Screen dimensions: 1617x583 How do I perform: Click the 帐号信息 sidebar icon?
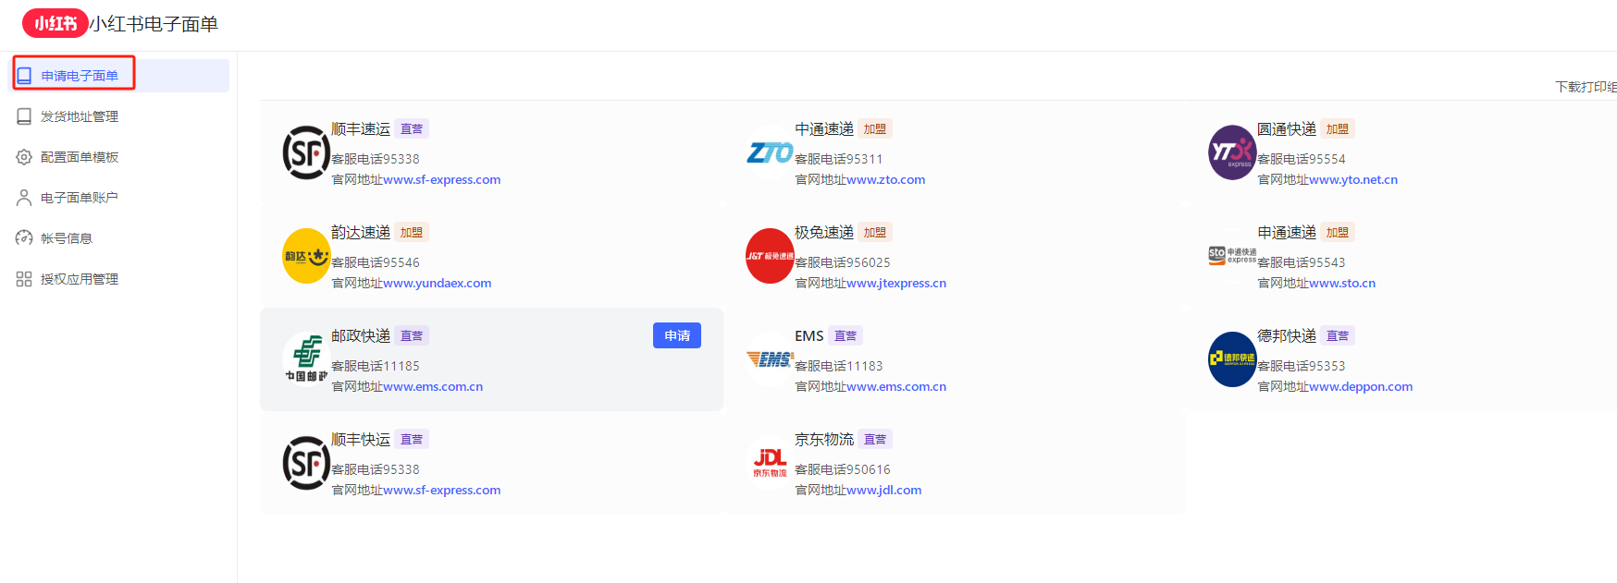click(24, 238)
